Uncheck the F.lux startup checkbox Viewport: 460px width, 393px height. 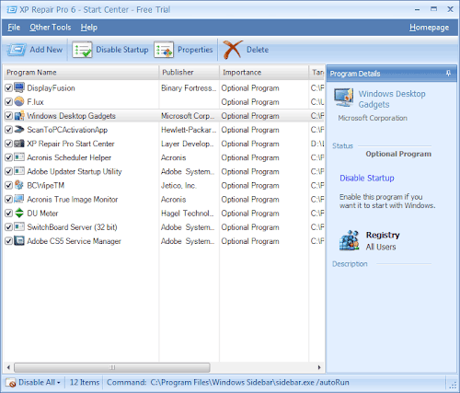point(8,102)
